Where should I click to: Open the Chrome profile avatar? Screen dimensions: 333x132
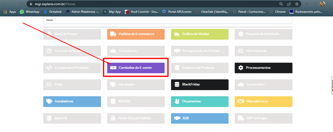[322, 4]
